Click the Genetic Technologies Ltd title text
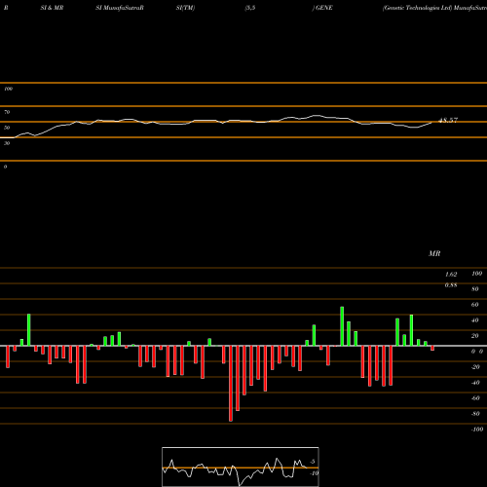The height and width of the screenshot is (487, 487). click(x=418, y=8)
